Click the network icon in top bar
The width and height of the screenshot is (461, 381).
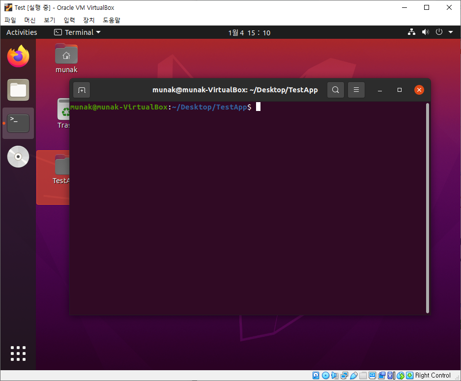pos(412,32)
